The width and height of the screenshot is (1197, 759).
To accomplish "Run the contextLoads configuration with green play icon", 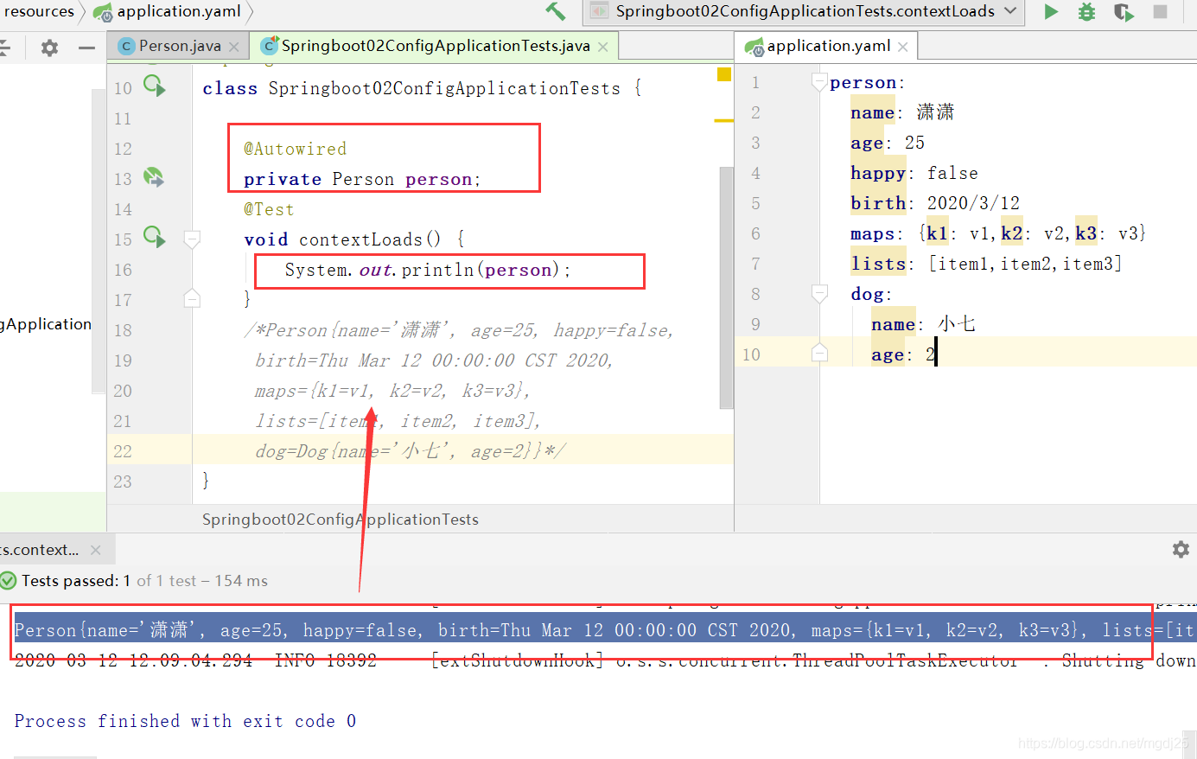I will pos(1051,11).
